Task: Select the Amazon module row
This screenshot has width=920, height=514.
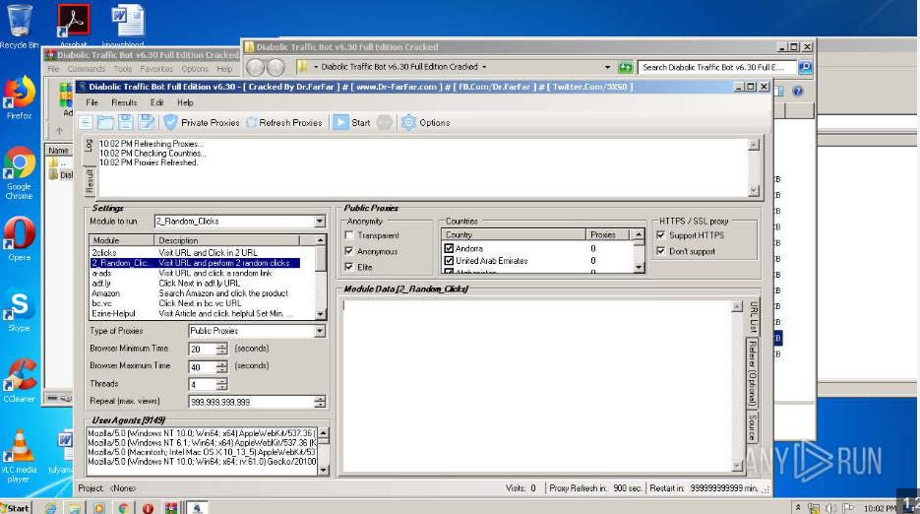Action: point(195,293)
